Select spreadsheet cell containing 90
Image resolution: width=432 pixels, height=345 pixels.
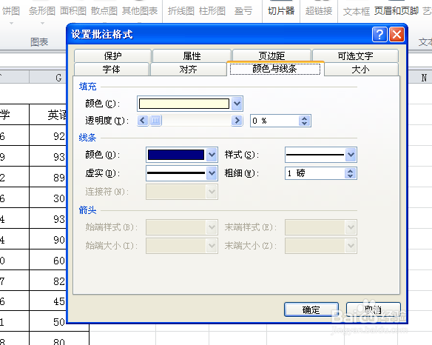(47, 239)
